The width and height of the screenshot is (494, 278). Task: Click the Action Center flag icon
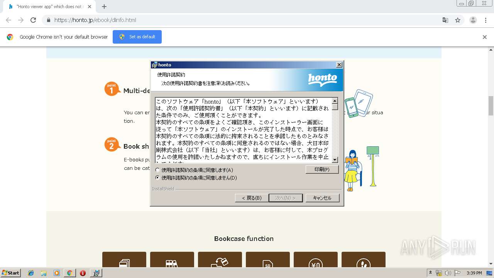click(x=457, y=273)
